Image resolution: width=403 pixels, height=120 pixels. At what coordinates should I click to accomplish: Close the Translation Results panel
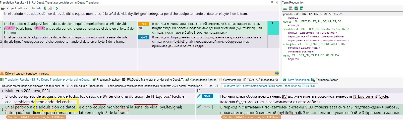tap(277, 3)
